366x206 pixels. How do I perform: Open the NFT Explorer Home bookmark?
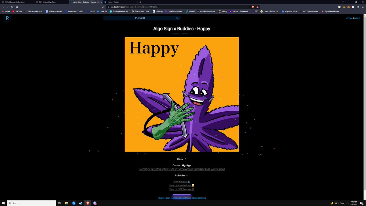point(310,11)
